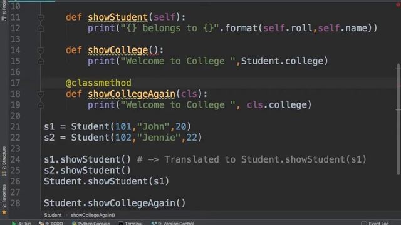Viewport: 401px width, 225px height.
Task: Click showCollege method name in definition
Action: (118, 50)
